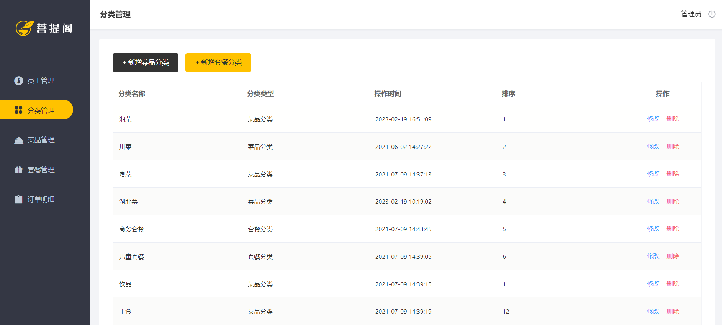Image resolution: width=722 pixels, height=325 pixels.
Task: Click 菜品分类 type in 湘菜 row
Action: click(260, 119)
